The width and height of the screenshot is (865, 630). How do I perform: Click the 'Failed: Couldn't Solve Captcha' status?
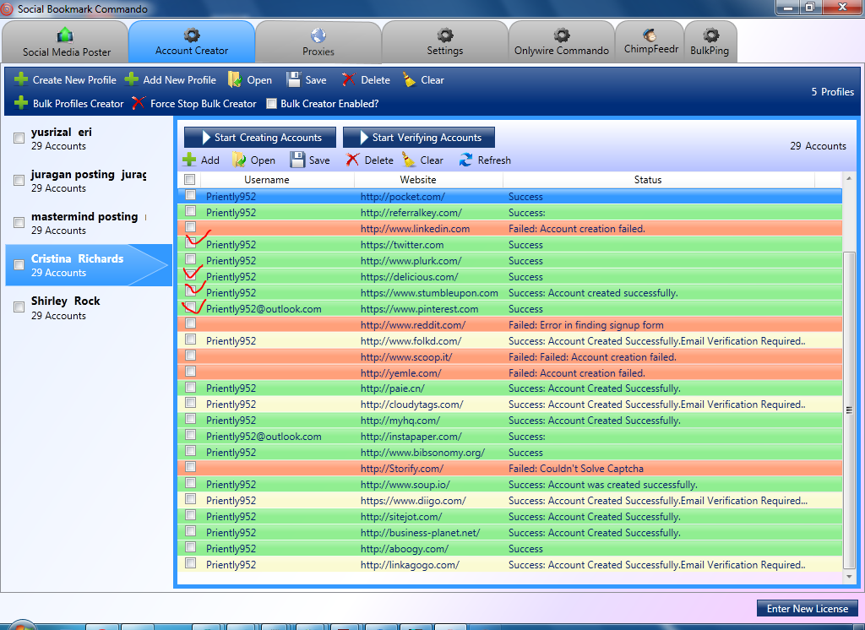click(x=575, y=469)
